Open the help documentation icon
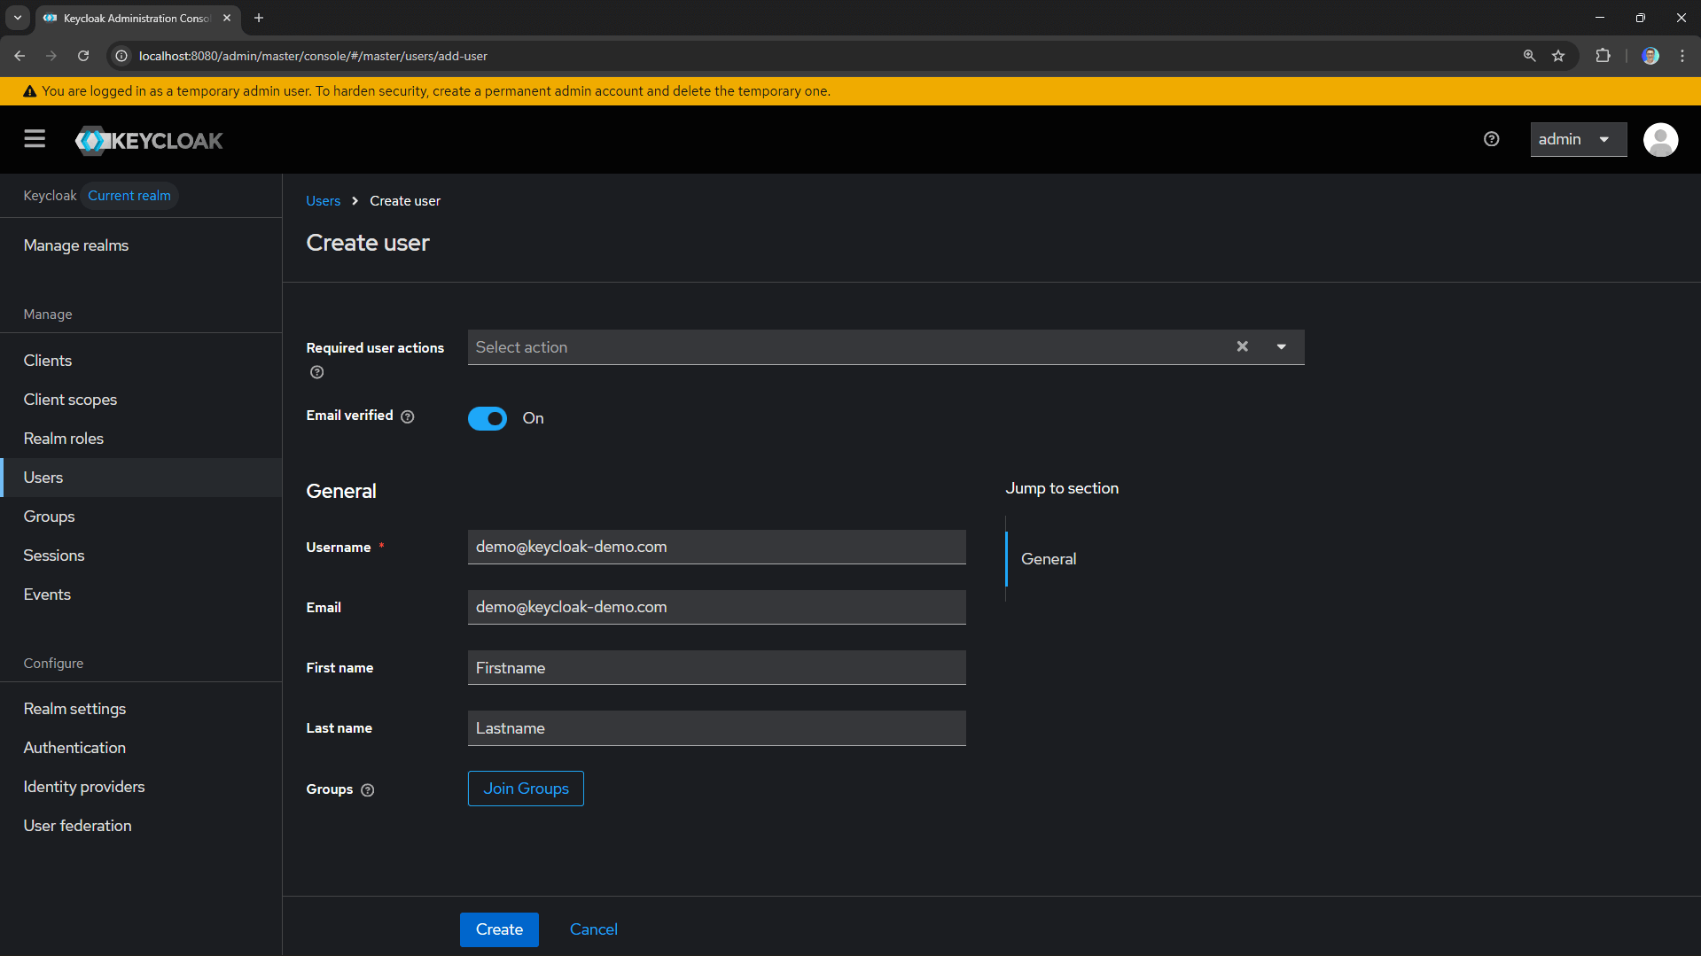1701x956 pixels. pyautogui.click(x=1491, y=139)
